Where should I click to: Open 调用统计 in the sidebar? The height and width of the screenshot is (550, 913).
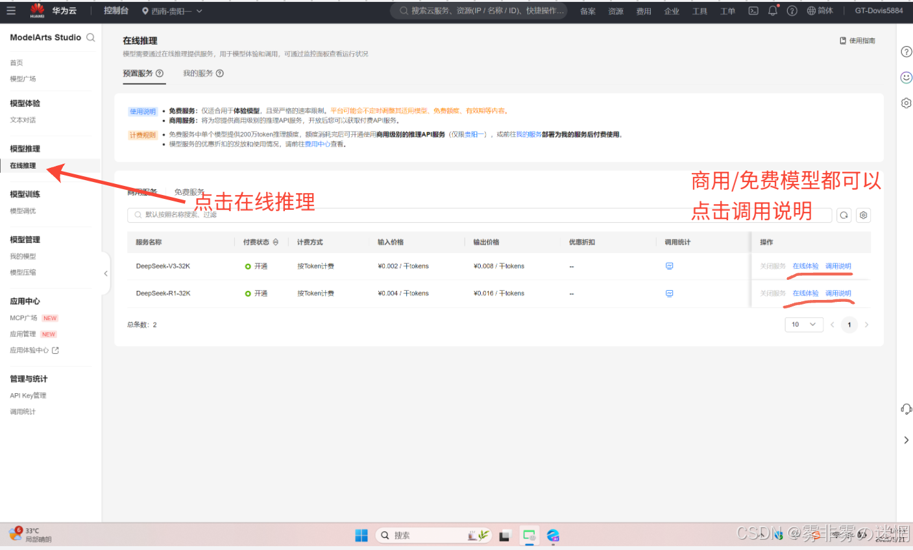(23, 412)
